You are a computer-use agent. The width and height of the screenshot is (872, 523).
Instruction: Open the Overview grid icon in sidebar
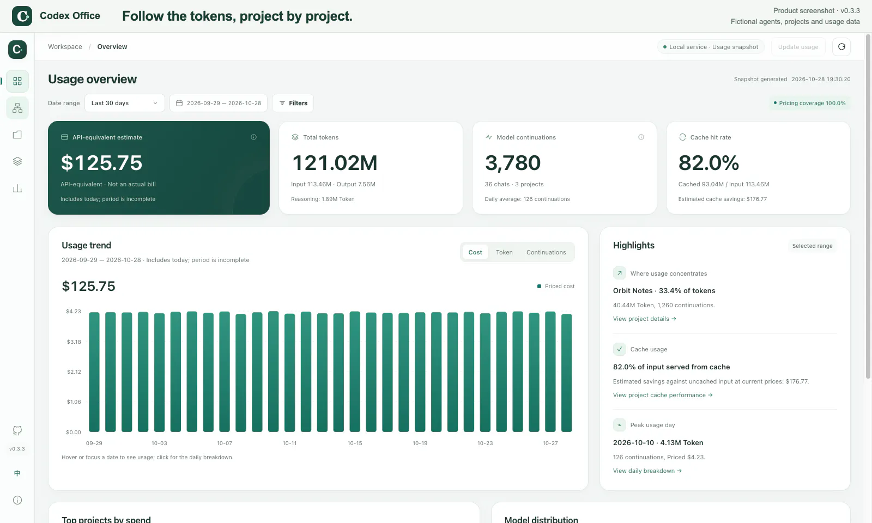click(x=17, y=81)
